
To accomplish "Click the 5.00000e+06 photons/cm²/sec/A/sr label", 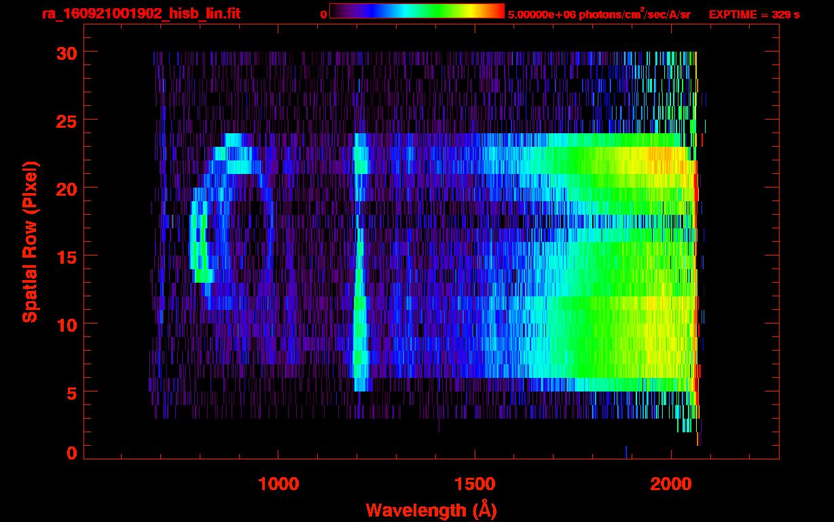I will click(x=599, y=14).
